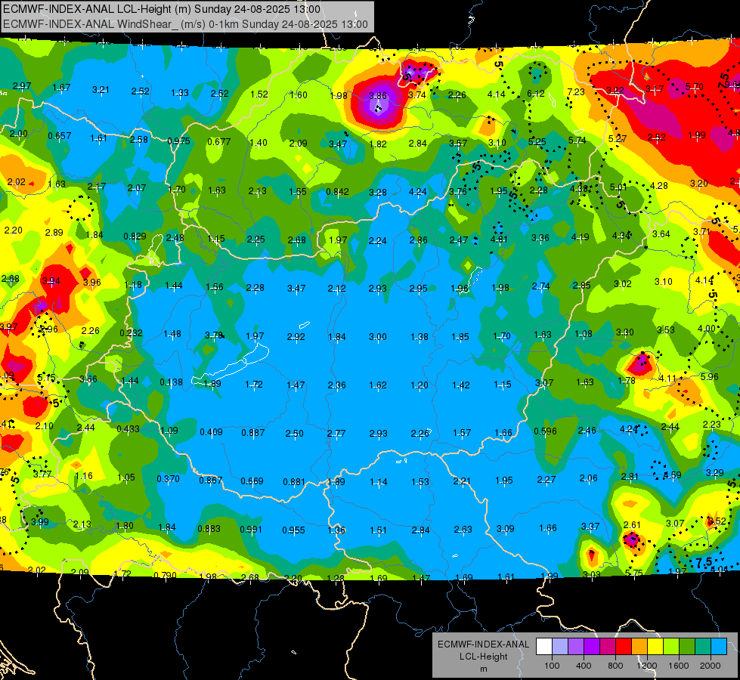
Task: Click the wind shear value "0.991"
Action: coord(251,530)
